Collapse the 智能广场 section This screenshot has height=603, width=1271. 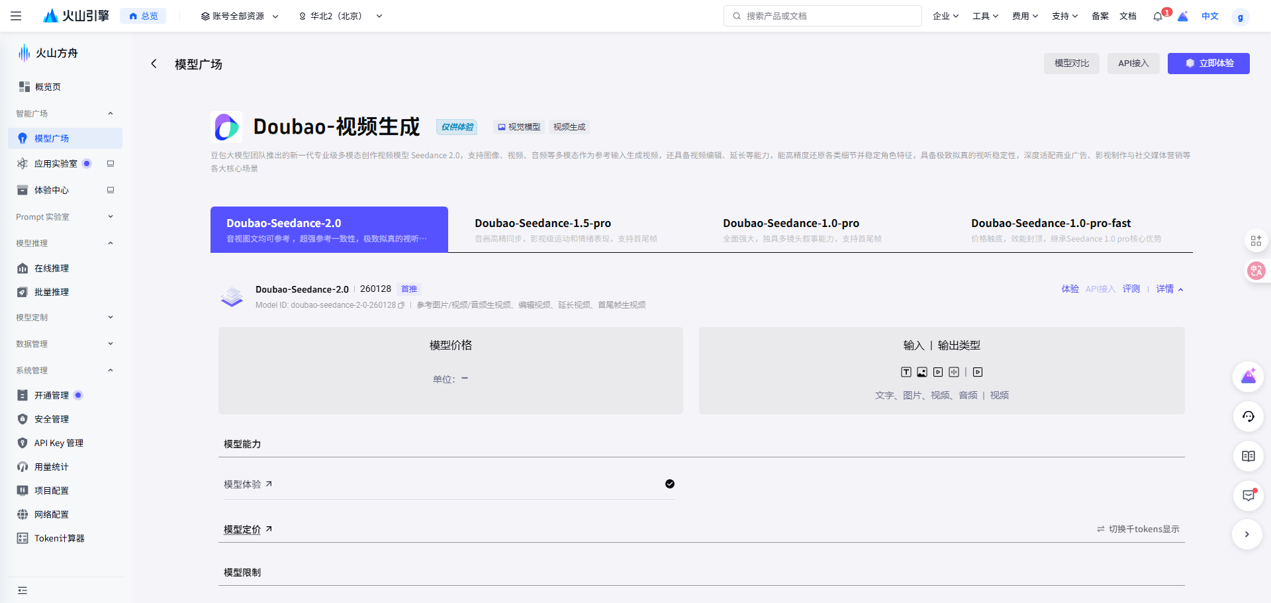pyautogui.click(x=65, y=113)
